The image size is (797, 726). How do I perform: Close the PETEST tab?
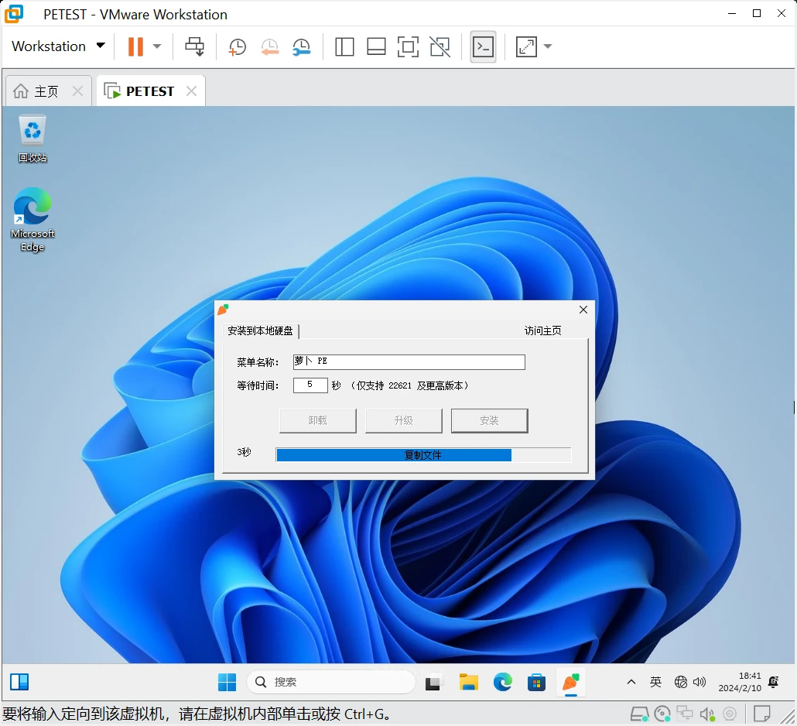(192, 91)
